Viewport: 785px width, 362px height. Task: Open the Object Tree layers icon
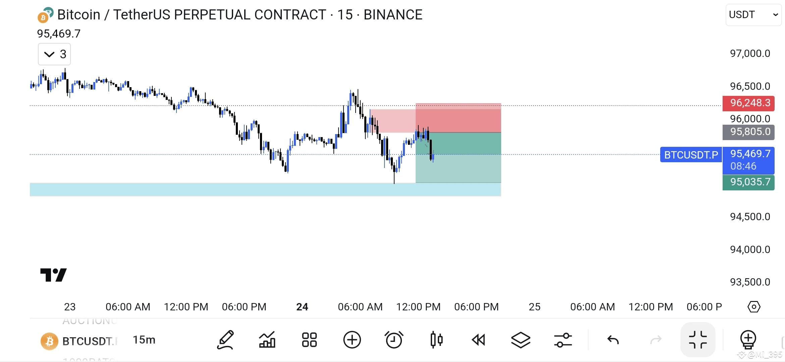(x=521, y=340)
